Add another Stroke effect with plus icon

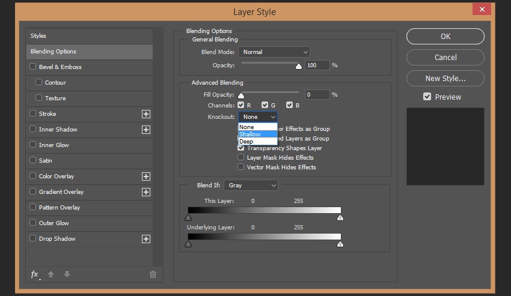(x=145, y=114)
